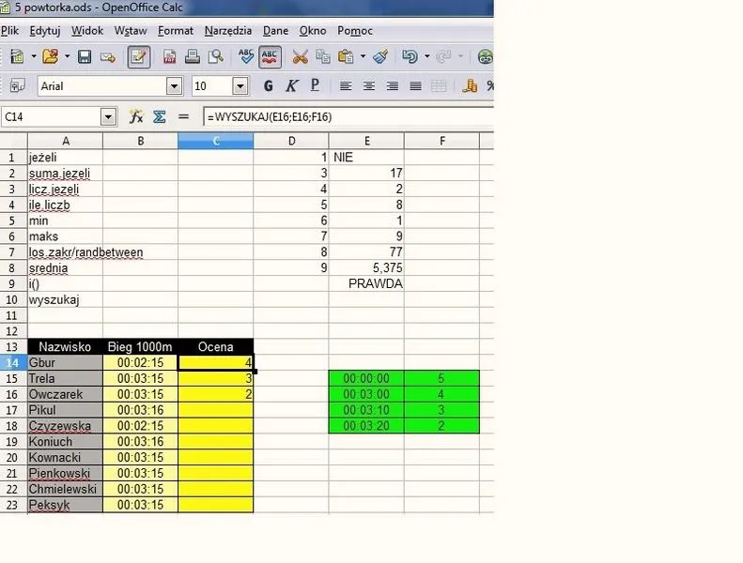Click the Merge Cells icon
This screenshot has width=743, height=563.
click(x=439, y=86)
